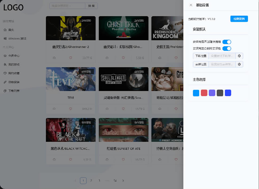Viewport: 259px width, 189px height.
Task: Favorite Black Witchcraft with its heart icon
Action: pos(70,159)
